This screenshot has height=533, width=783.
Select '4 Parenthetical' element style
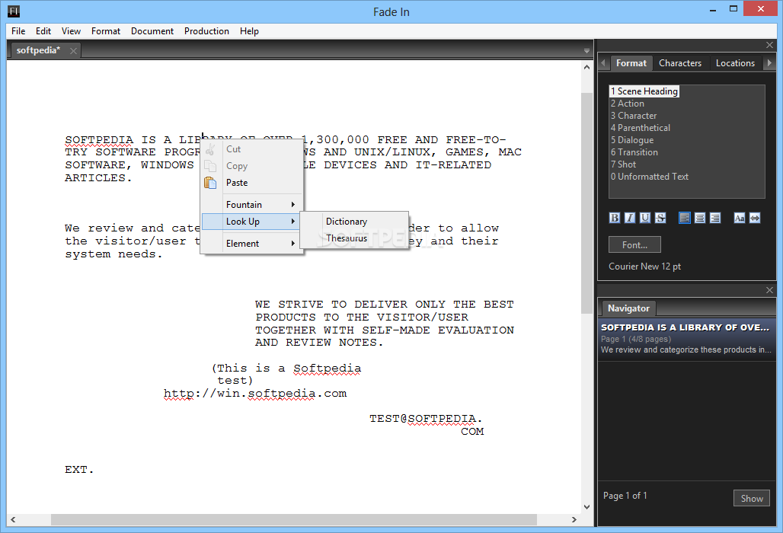coord(641,128)
